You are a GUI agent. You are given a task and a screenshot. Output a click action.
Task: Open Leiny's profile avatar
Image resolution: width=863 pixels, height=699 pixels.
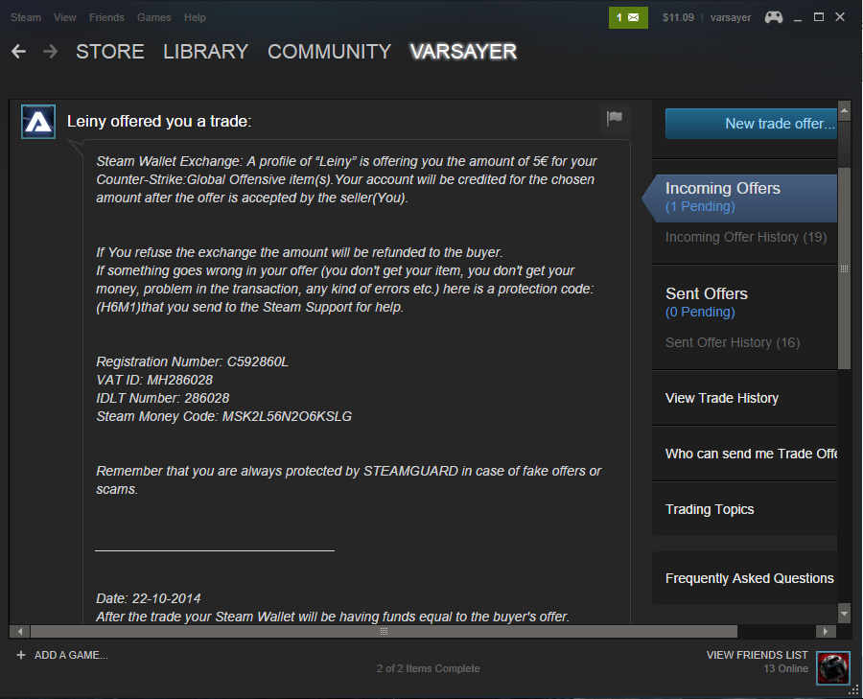pos(38,122)
